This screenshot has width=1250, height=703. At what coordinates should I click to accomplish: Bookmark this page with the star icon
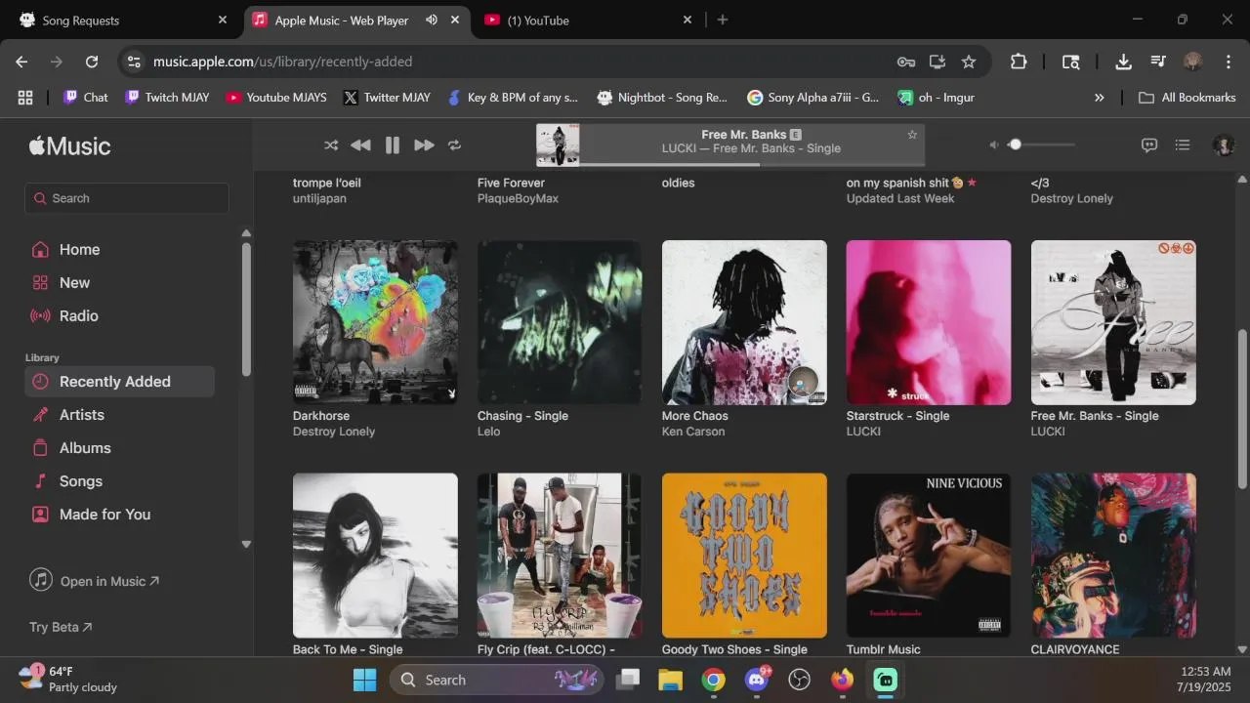(x=969, y=62)
